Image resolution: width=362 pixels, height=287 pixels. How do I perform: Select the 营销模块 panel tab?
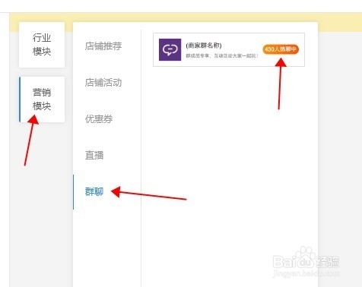point(42,99)
